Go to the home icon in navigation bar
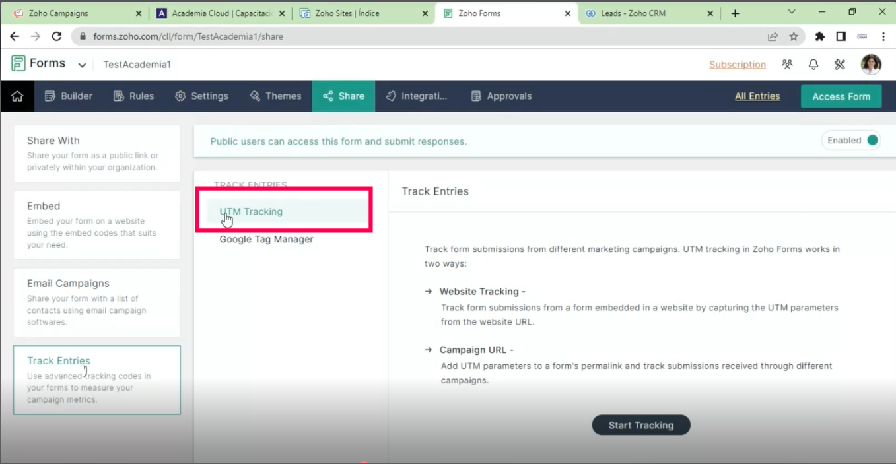The height and width of the screenshot is (464, 896). coord(17,96)
